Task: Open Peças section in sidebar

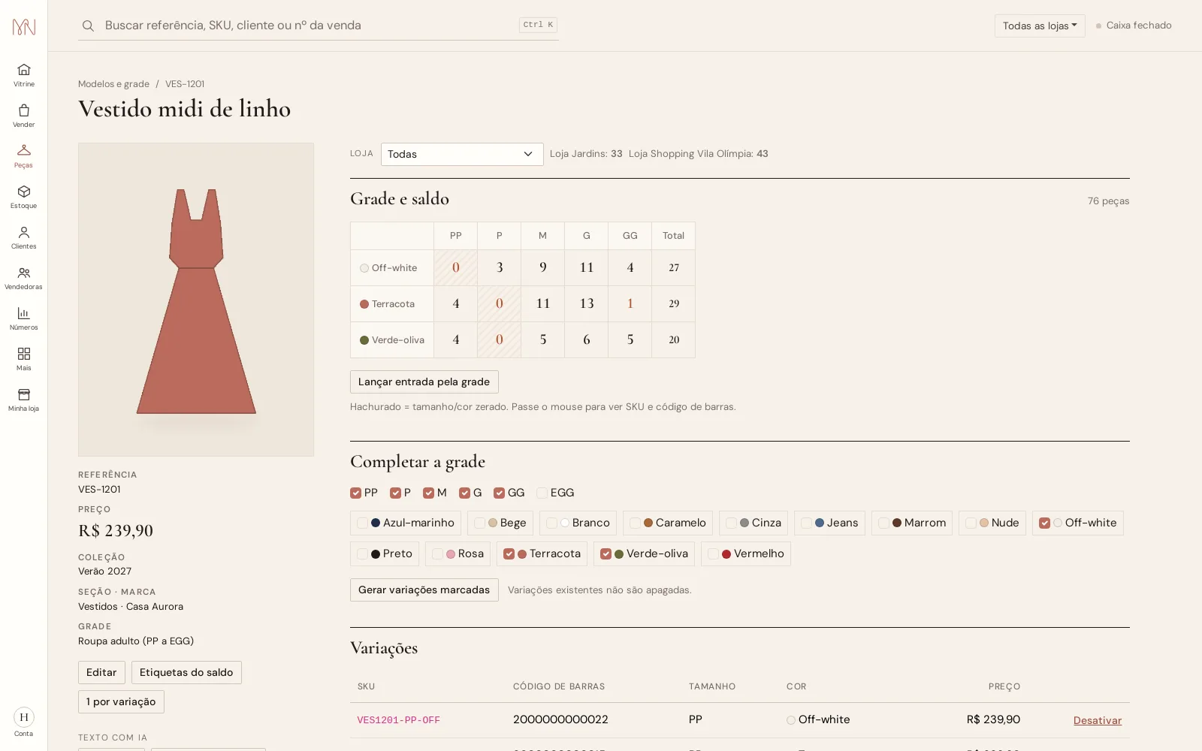Action: [x=23, y=155]
